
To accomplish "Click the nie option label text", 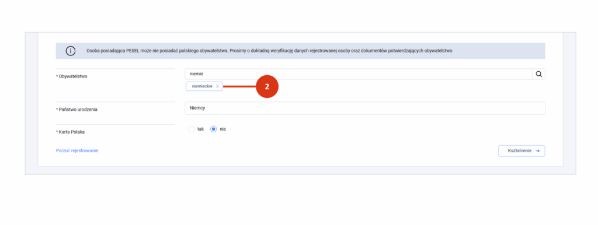I will tap(222, 129).
